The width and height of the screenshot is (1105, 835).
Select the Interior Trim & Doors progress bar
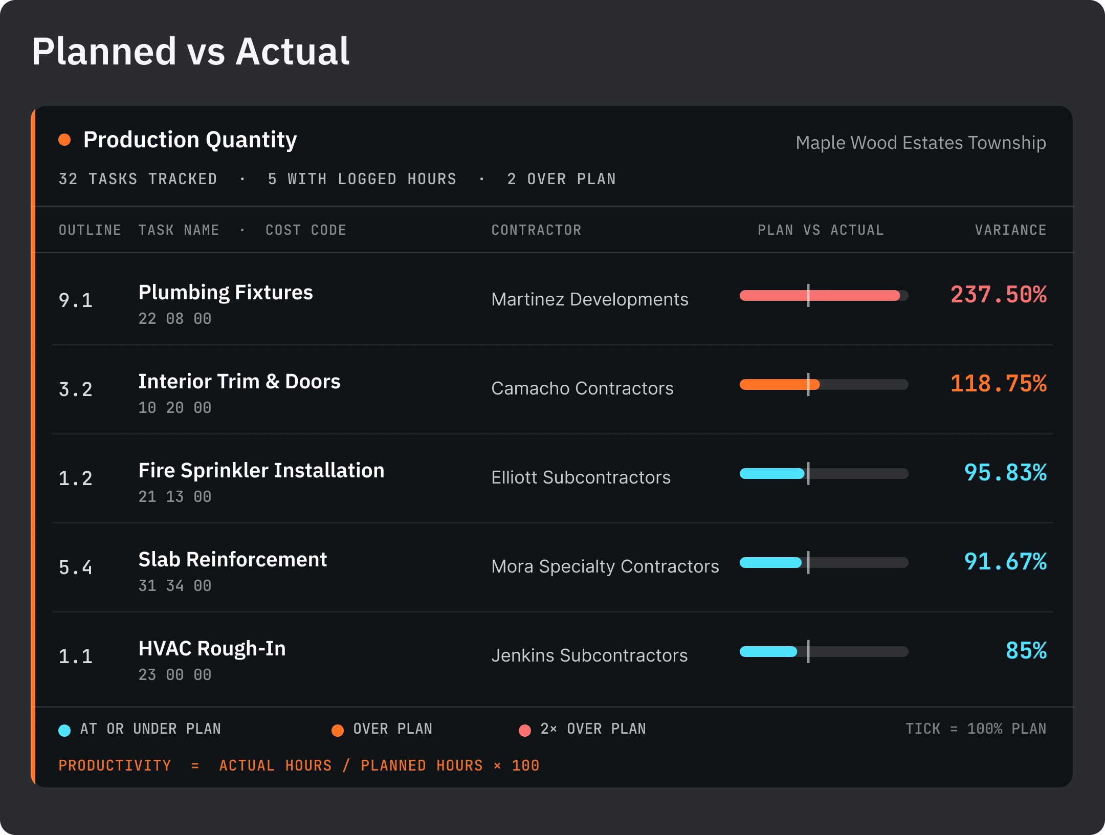[824, 384]
